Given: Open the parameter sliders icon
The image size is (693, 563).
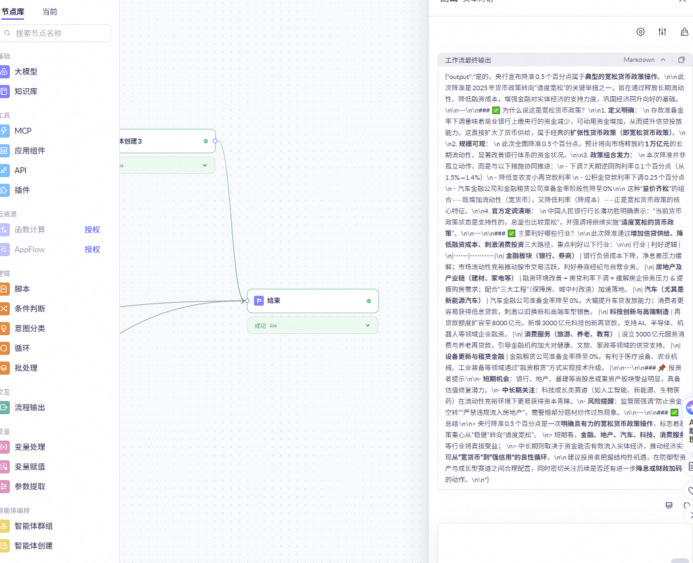Looking at the screenshot, I should click(662, 32).
